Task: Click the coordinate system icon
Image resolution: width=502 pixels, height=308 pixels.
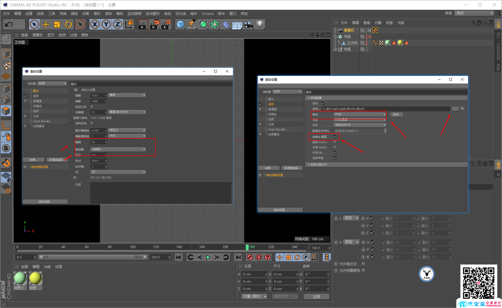Action: pos(129,24)
